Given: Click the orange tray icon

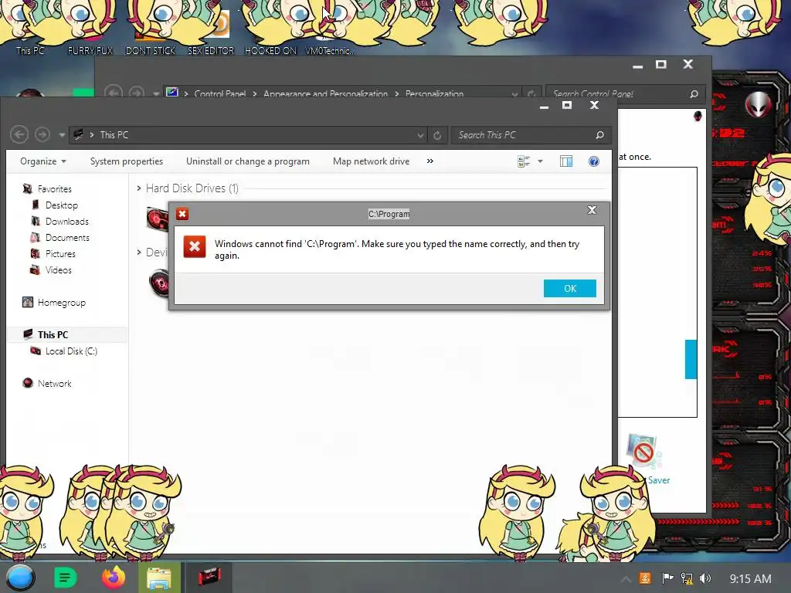Looking at the screenshot, I should pos(645,578).
